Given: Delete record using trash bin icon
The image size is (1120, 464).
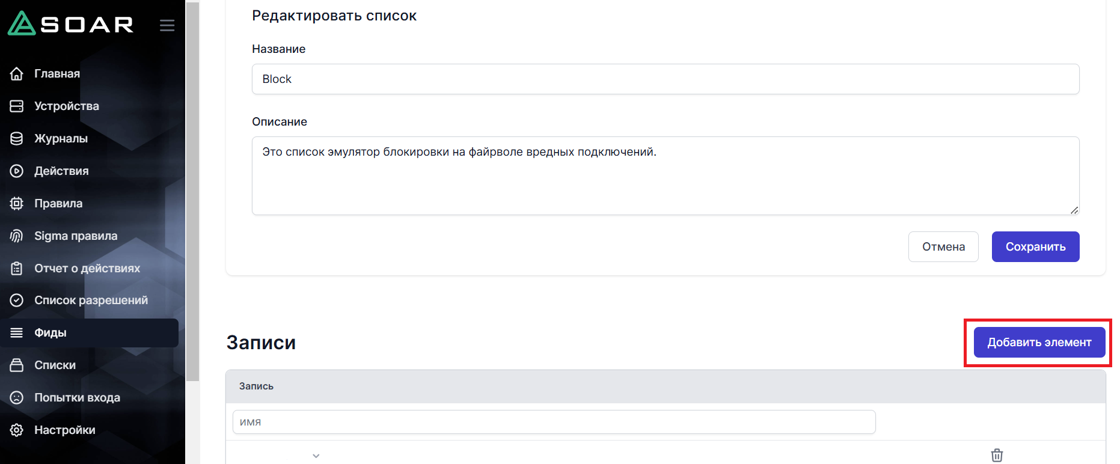Looking at the screenshot, I should (x=997, y=455).
